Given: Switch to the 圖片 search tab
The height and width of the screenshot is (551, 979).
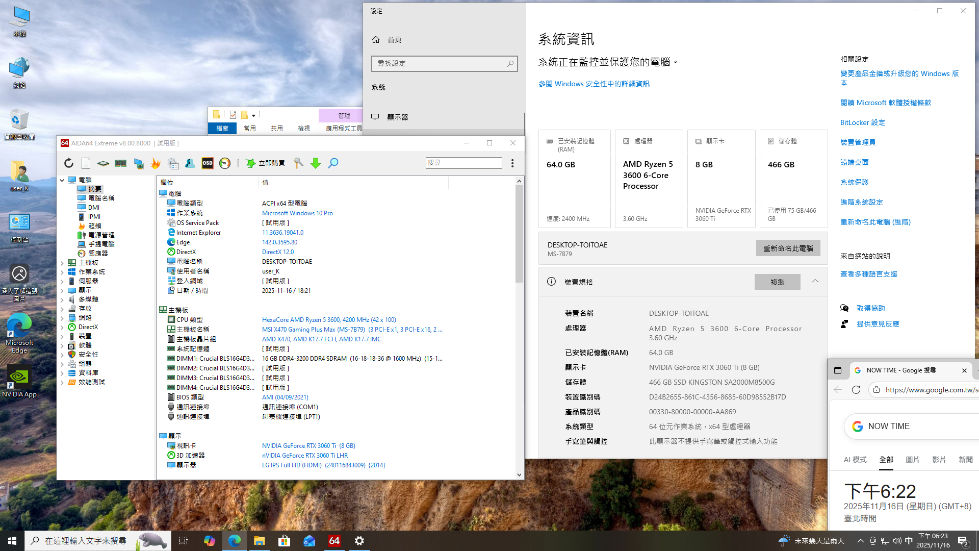Looking at the screenshot, I should click(x=912, y=460).
